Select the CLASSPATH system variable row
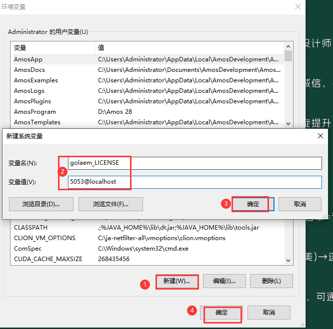Viewport: 333px width, 329px height. tap(148, 228)
